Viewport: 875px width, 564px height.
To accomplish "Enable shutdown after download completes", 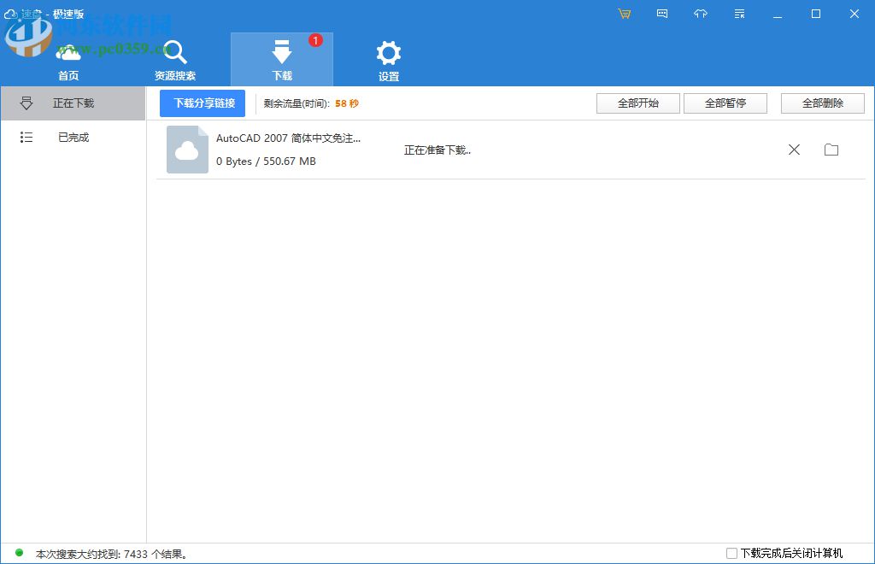I will 731,553.
